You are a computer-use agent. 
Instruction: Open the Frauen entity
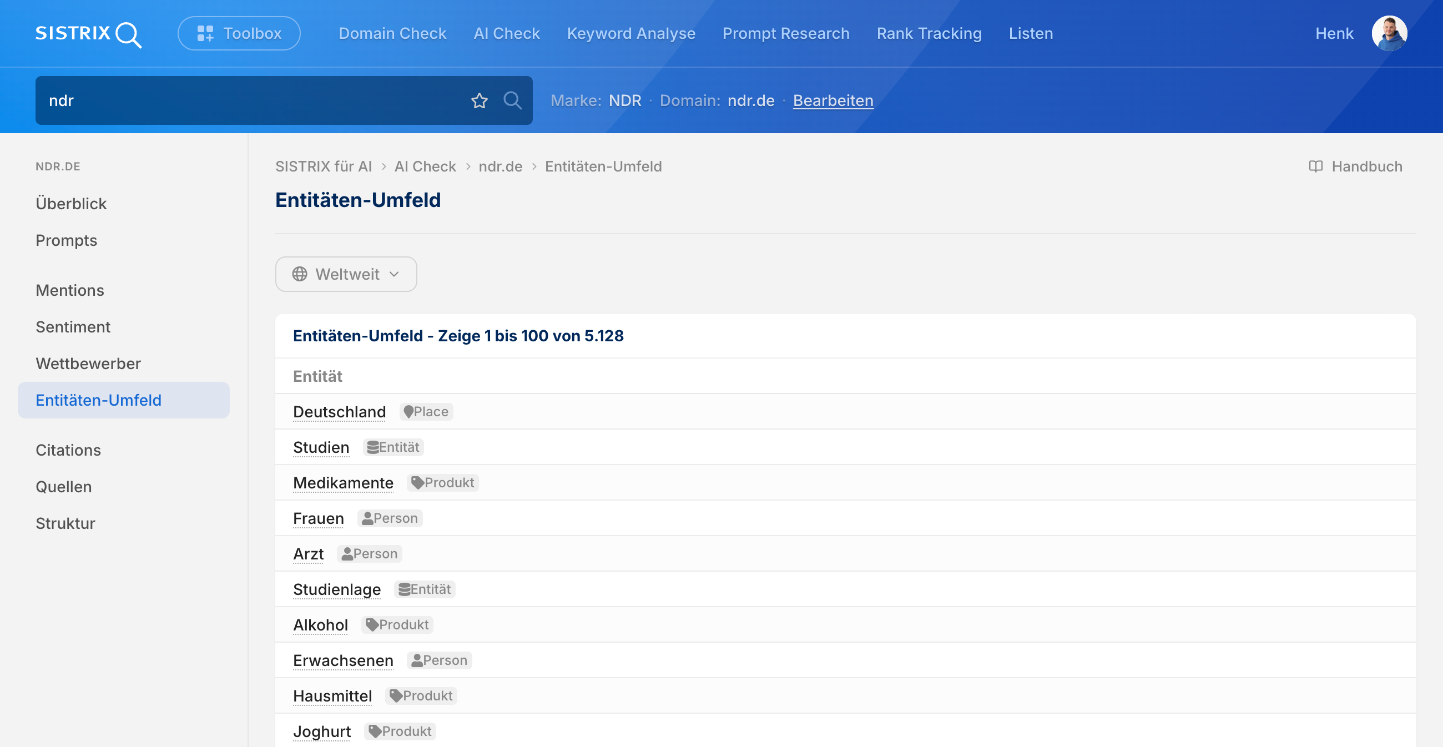point(319,518)
